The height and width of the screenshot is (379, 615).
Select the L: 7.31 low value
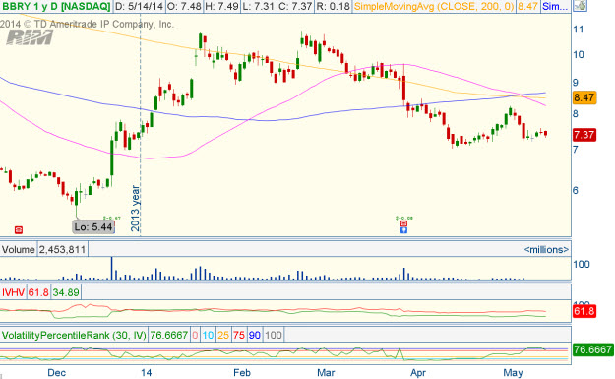coord(258,6)
